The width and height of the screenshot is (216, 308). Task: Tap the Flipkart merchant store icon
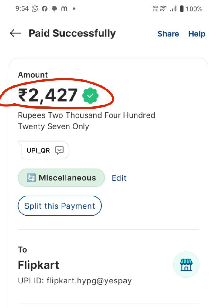[x=186, y=265]
